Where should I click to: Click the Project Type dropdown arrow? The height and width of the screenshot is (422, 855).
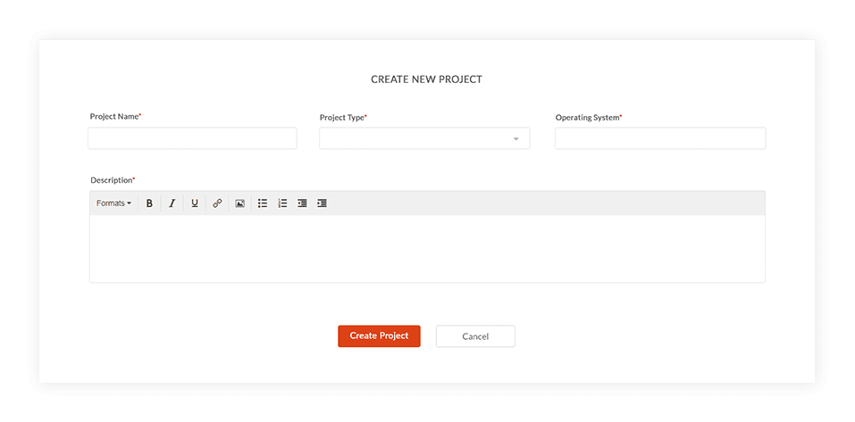point(516,139)
